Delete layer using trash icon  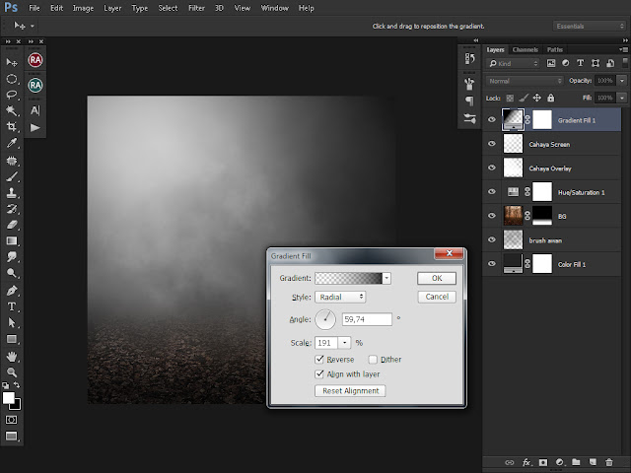(609, 462)
